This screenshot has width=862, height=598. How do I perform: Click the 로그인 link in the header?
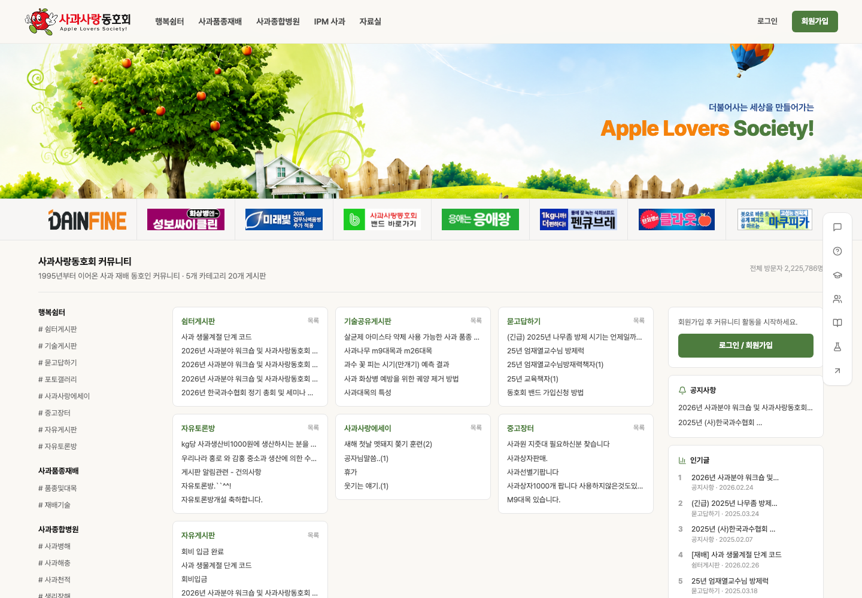pyautogui.click(x=767, y=22)
